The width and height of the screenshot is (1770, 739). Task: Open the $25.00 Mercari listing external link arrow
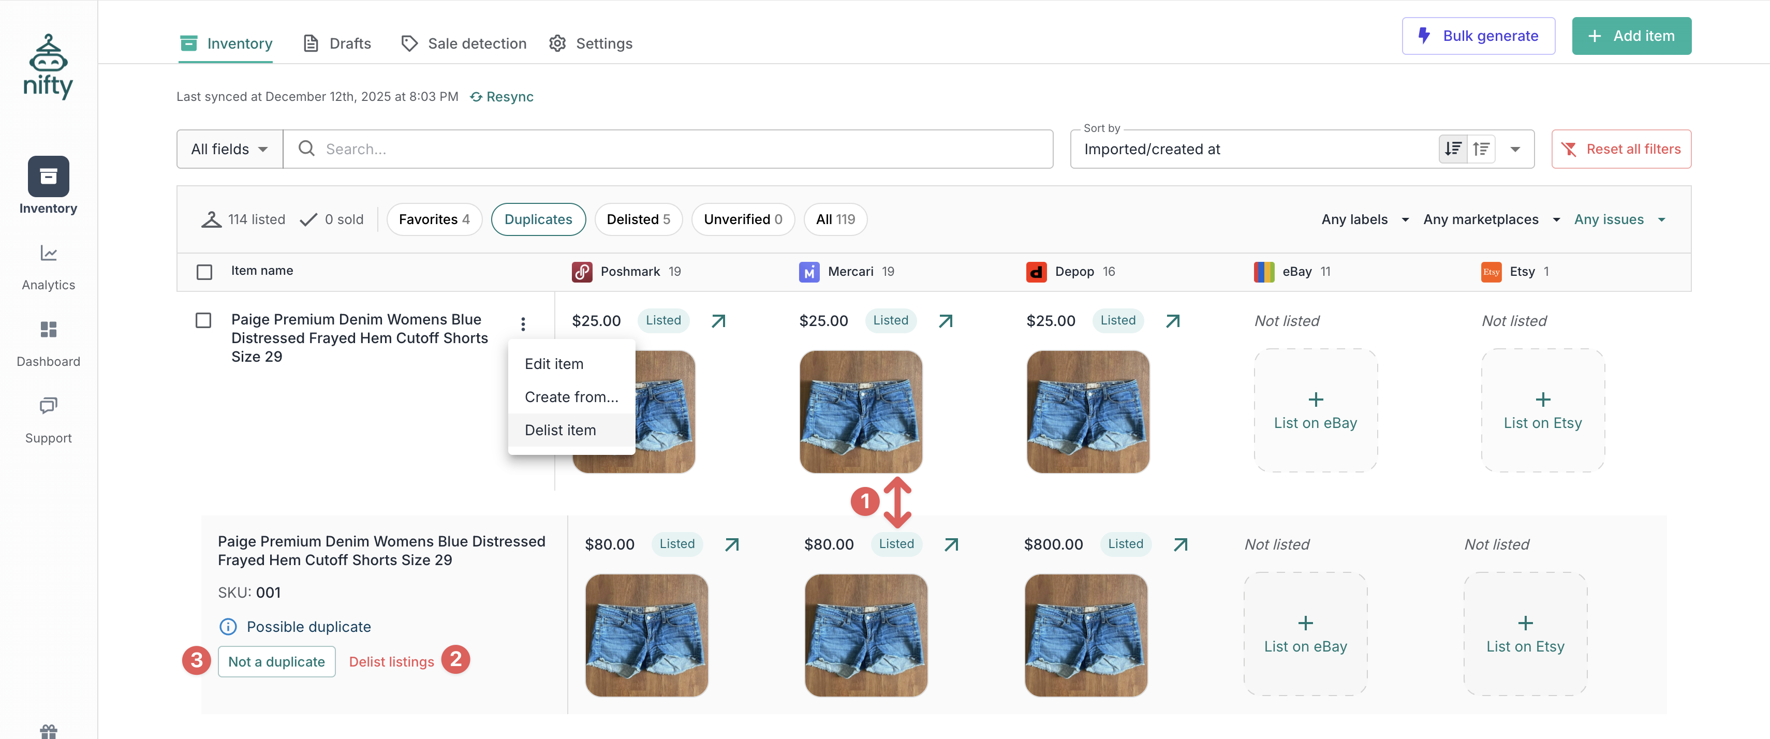click(946, 321)
